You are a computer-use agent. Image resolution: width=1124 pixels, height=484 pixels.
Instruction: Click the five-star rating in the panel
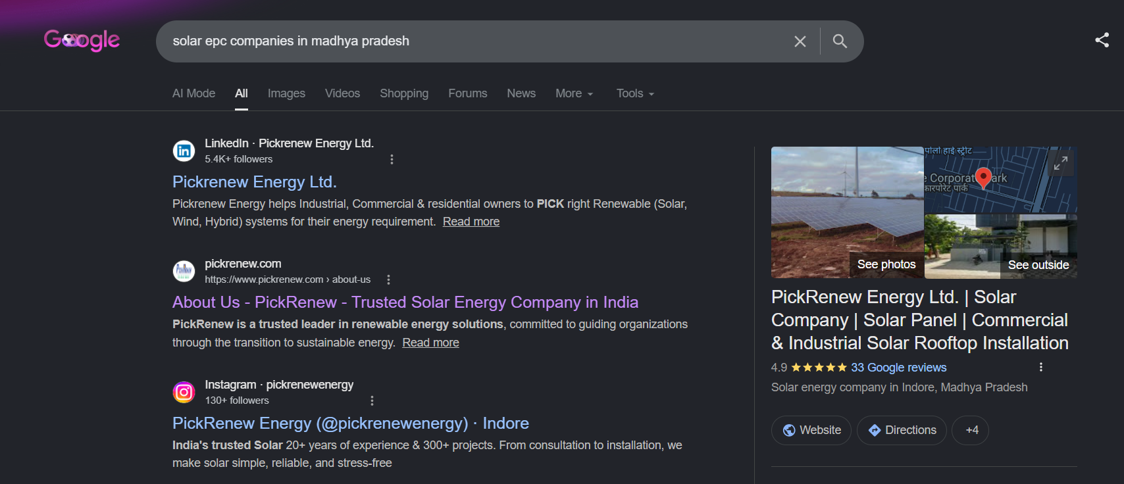pos(819,368)
